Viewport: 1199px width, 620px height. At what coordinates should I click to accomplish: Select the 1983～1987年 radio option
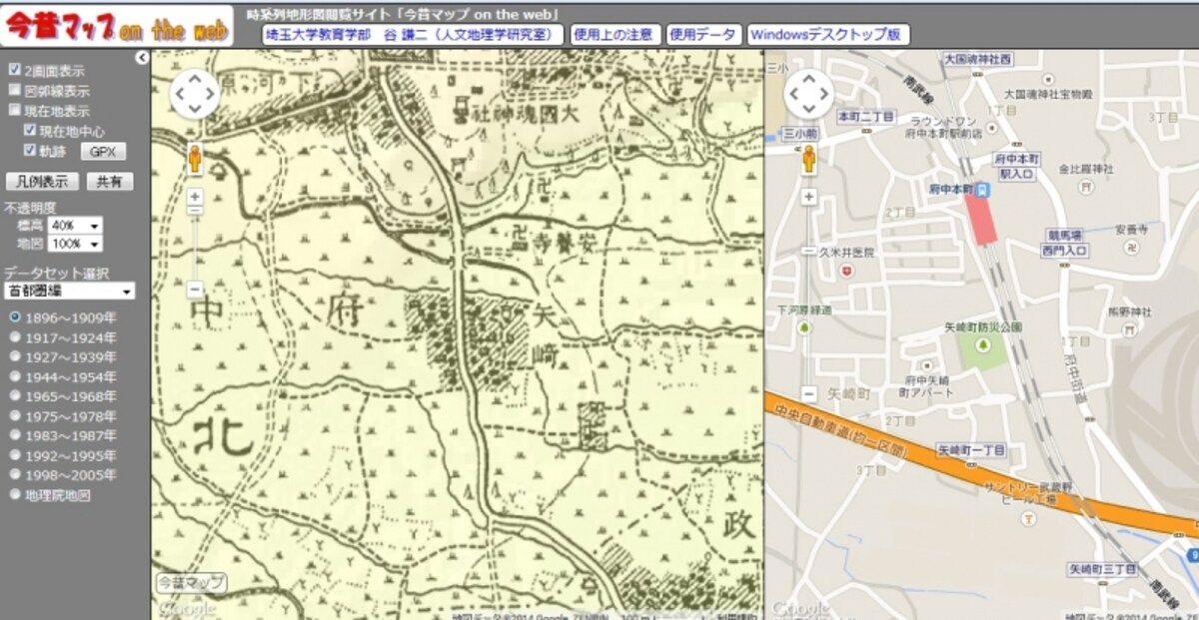[x=15, y=435]
